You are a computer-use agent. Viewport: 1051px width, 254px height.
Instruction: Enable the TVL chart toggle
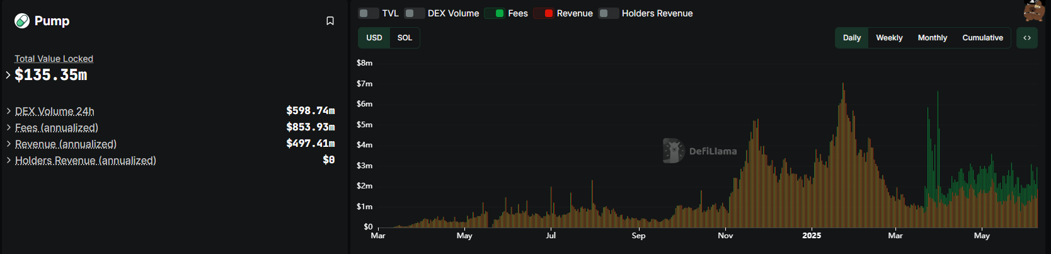tap(369, 13)
